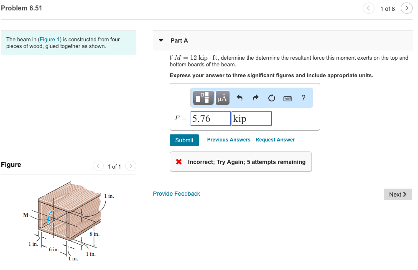This screenshot has height=270, width=418.
Task: Open previous figure chevron
Action: point(98,166)
